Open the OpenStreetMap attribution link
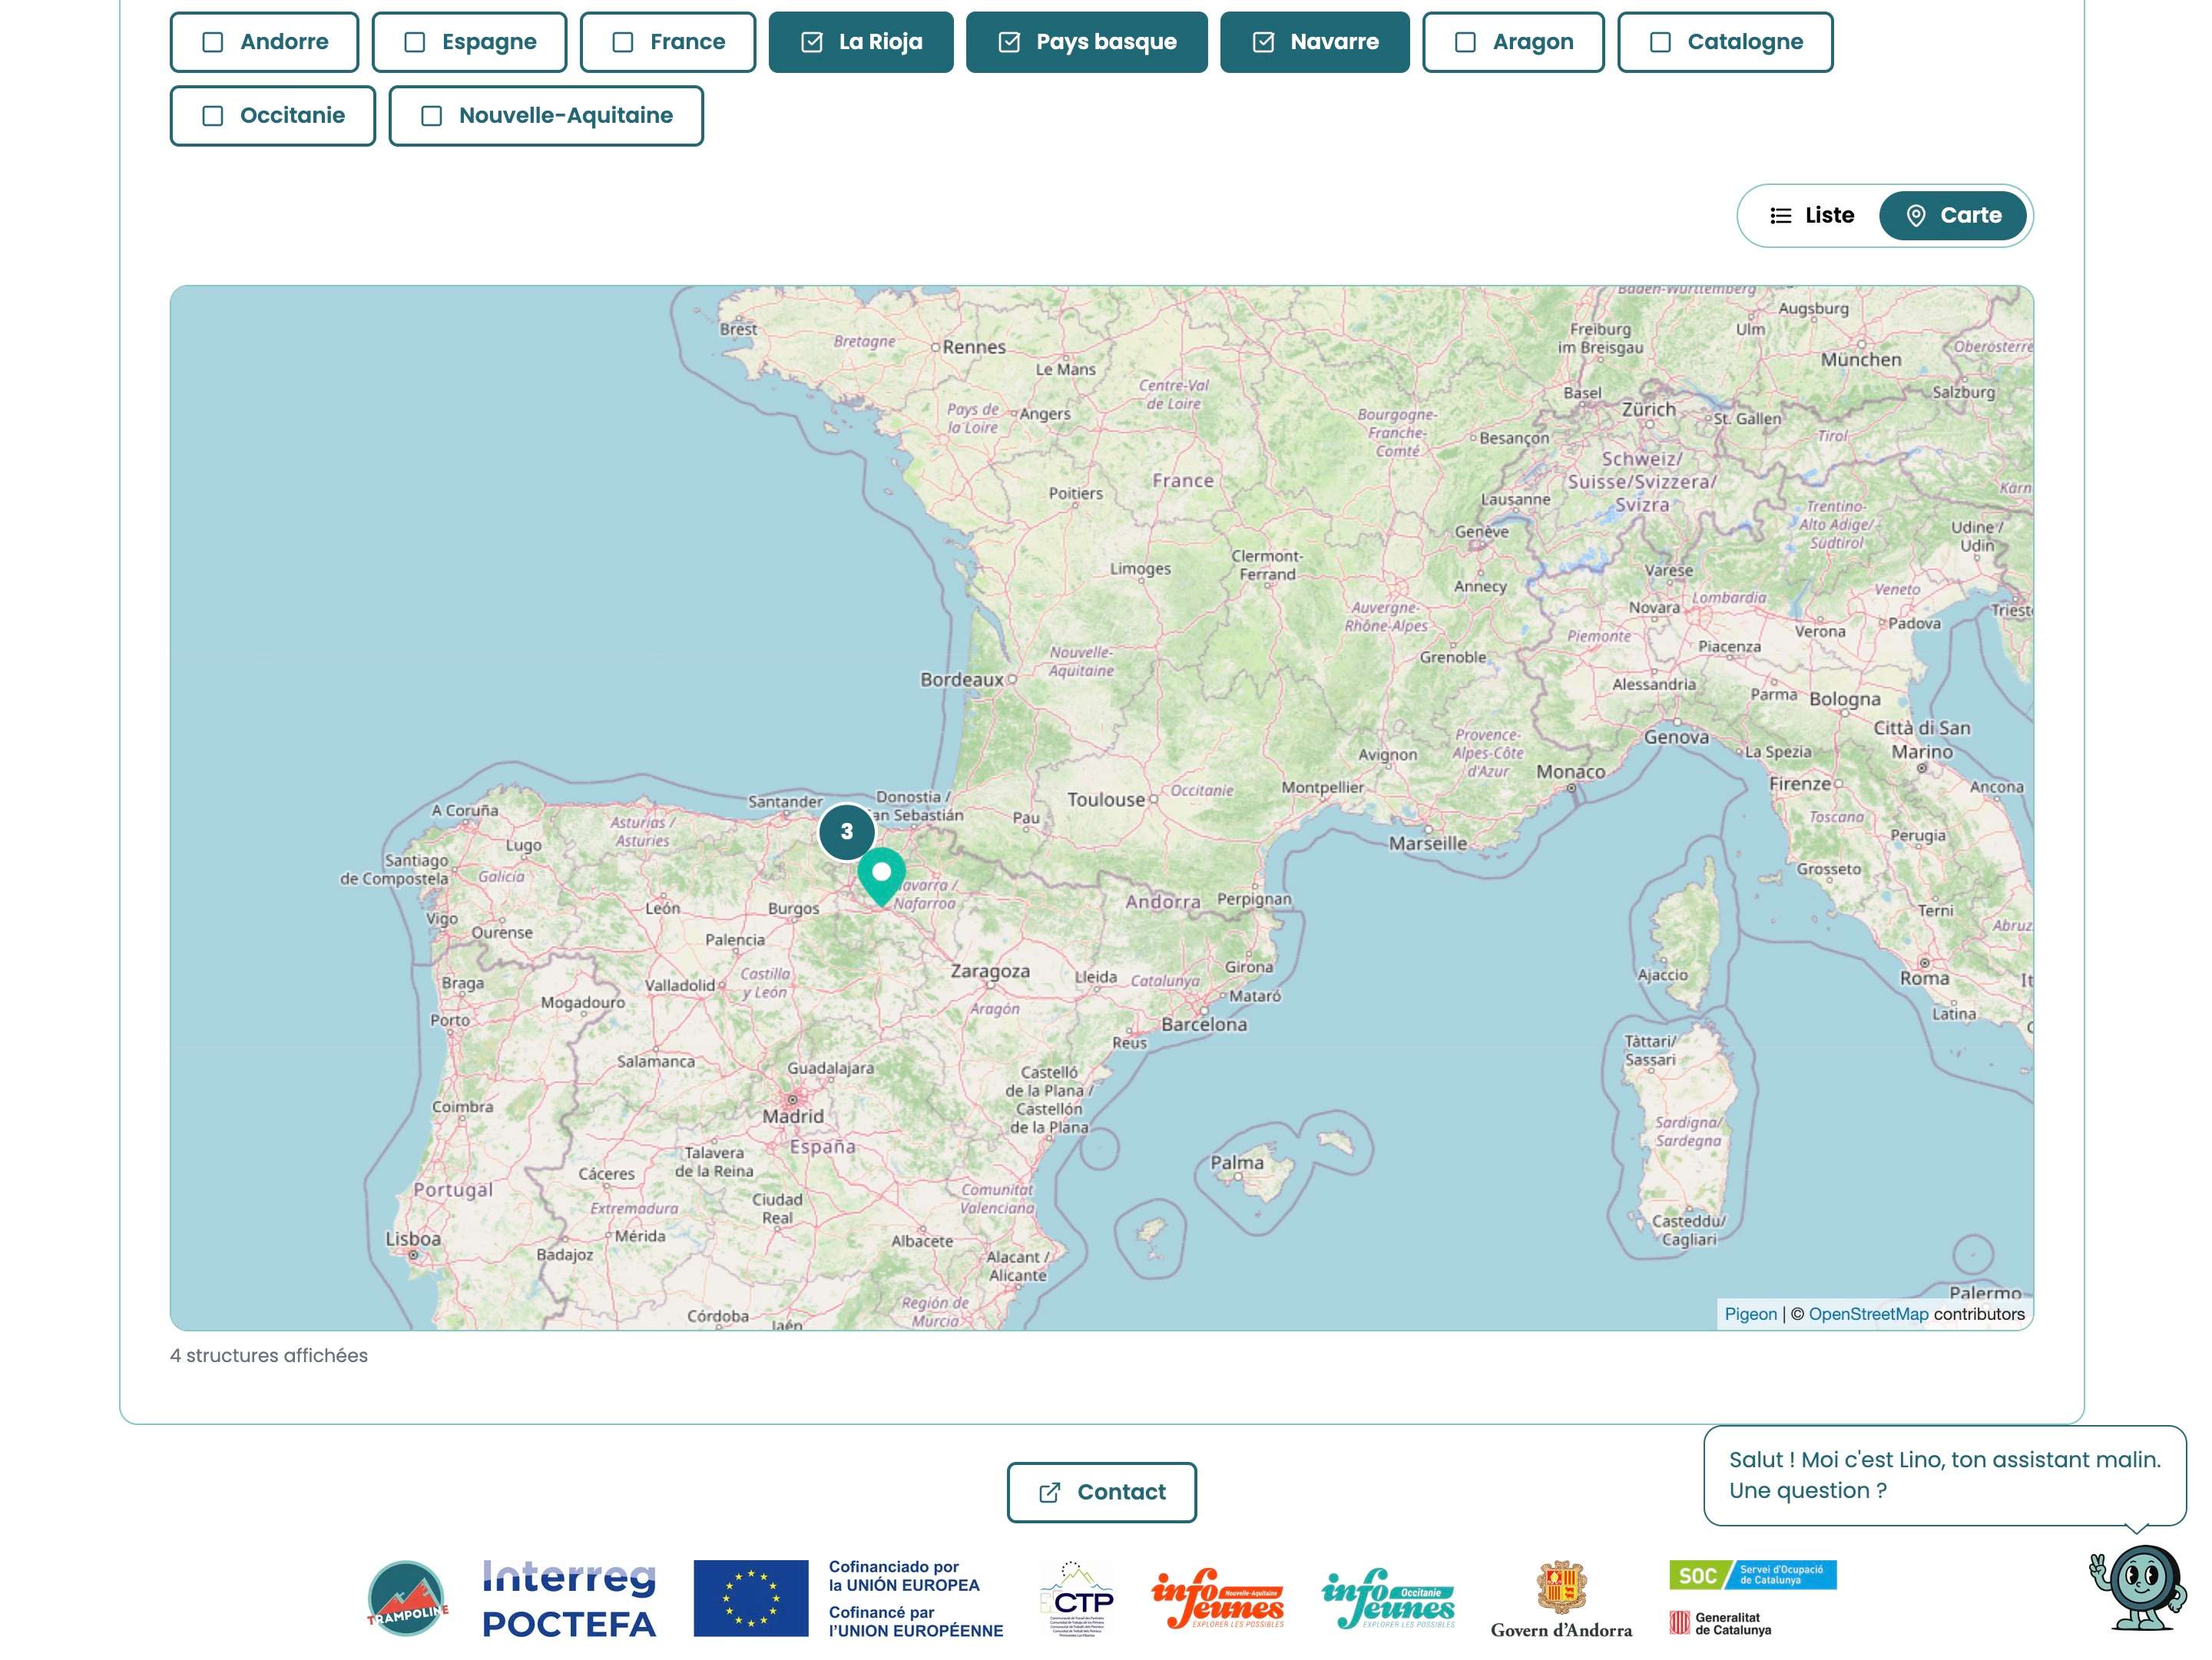This screenshot has width=2212, height=1660. [1868, 1314]
